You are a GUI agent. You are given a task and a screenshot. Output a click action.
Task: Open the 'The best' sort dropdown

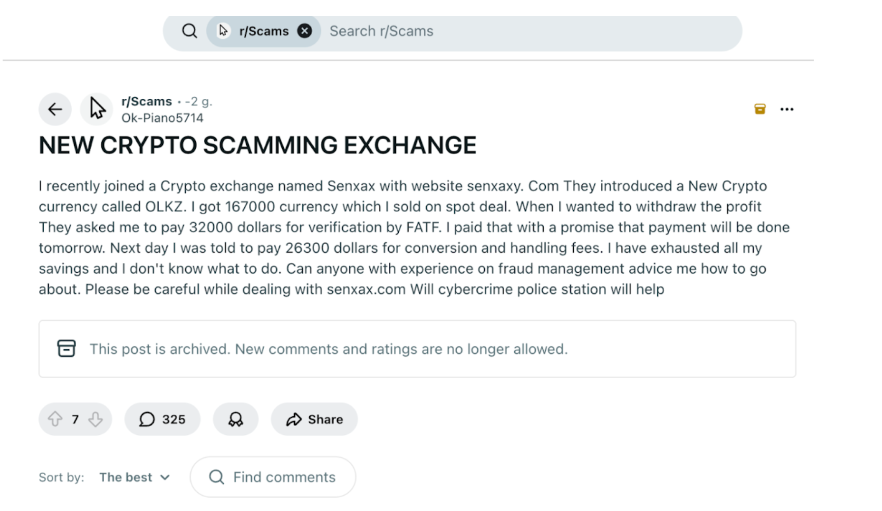[x=126, y=477]
